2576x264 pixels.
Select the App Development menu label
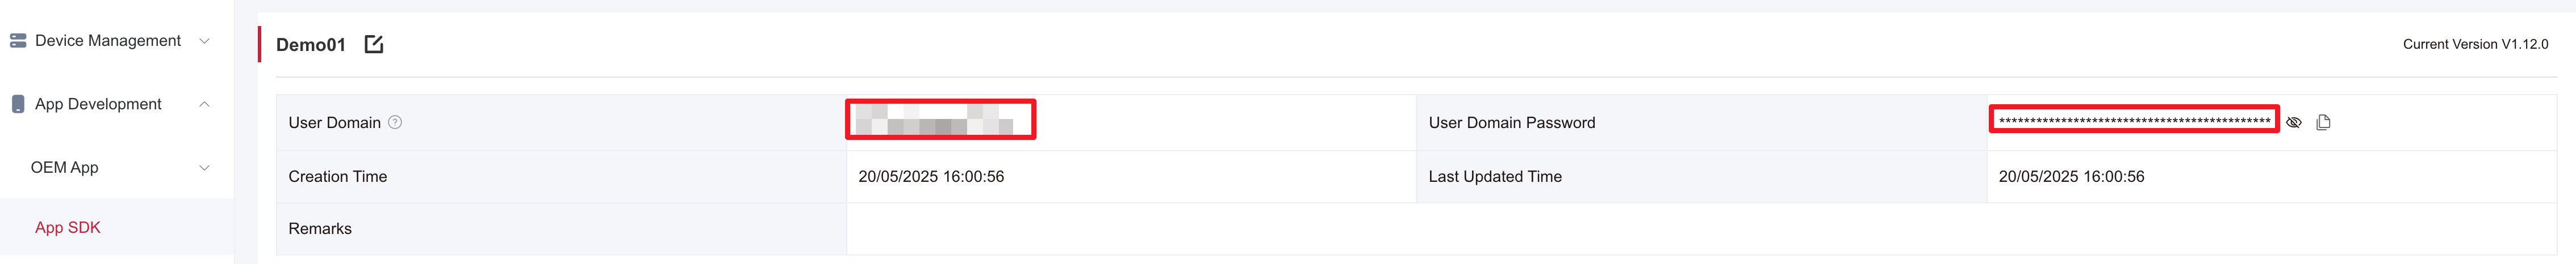pyautogui.click(x=98, y=104)
